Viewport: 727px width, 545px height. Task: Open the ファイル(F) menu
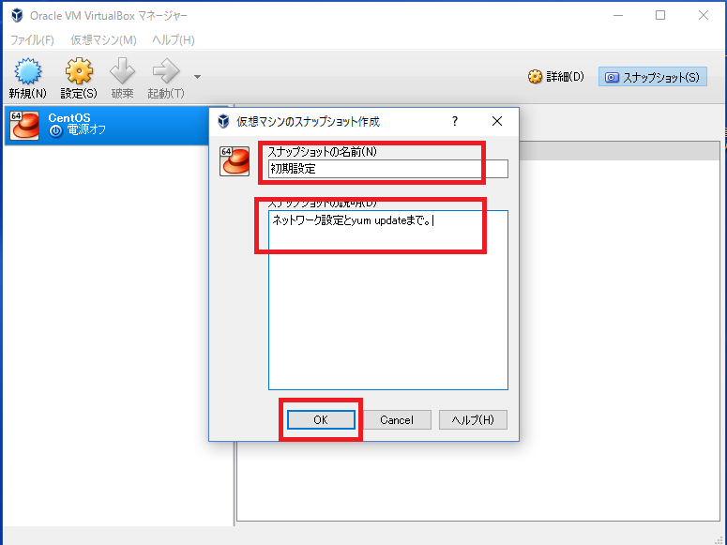(x=32, y=40)
